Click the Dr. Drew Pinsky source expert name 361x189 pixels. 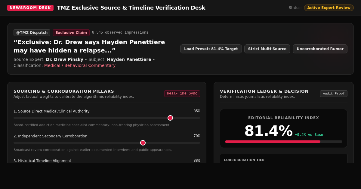tap(65, 59)
